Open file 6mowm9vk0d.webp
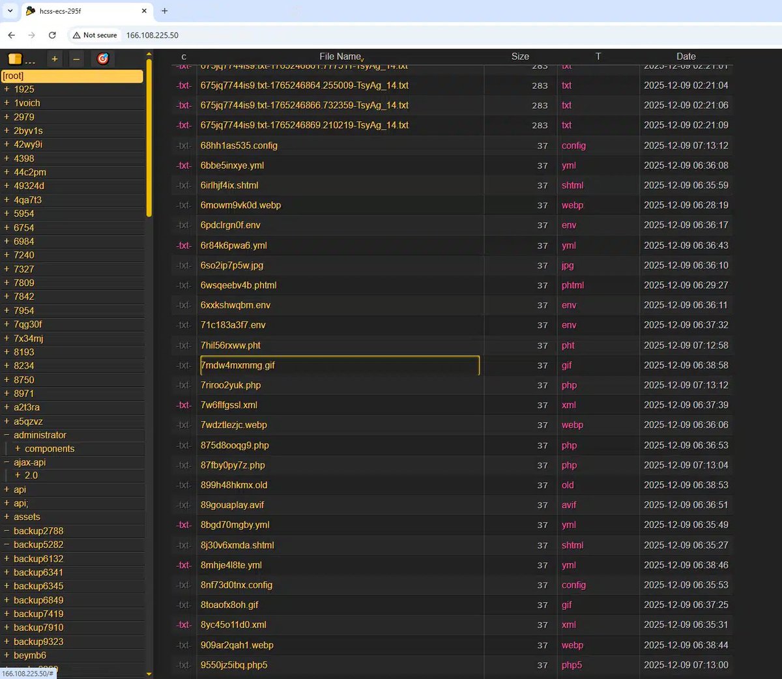 (241, 205)
